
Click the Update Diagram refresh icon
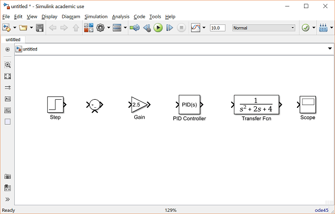tap(135, 28)
